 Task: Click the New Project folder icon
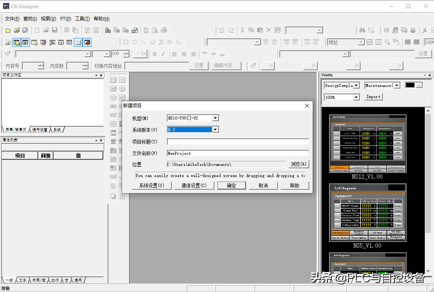click(x=8, y=30)
